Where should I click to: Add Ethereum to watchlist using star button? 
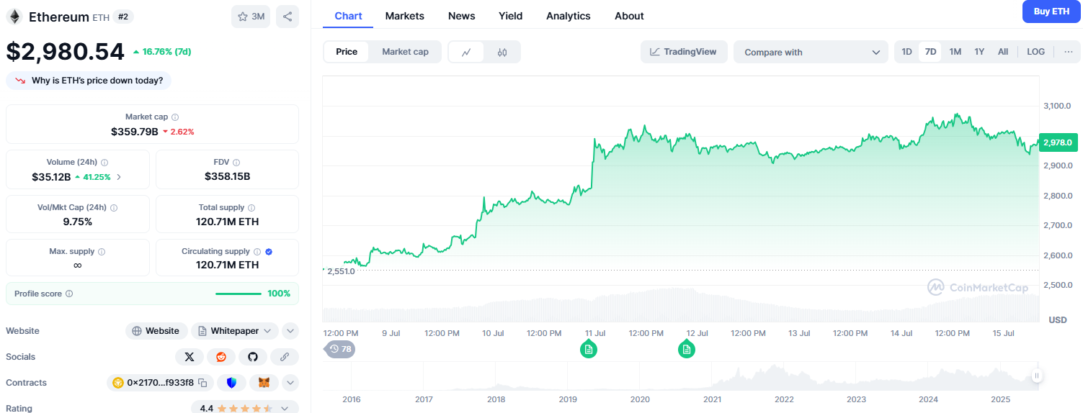point(251,17)
